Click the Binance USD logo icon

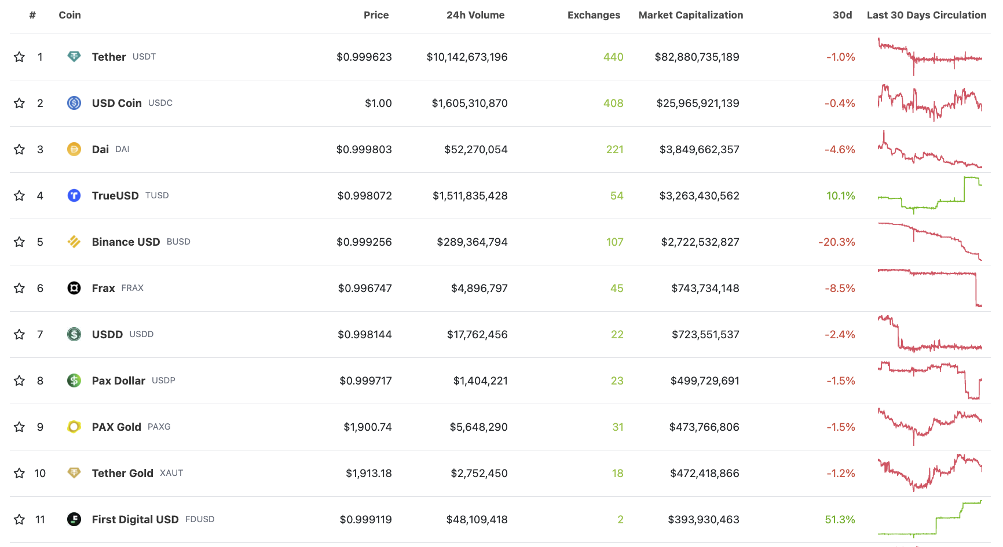(x=74, y=242)
